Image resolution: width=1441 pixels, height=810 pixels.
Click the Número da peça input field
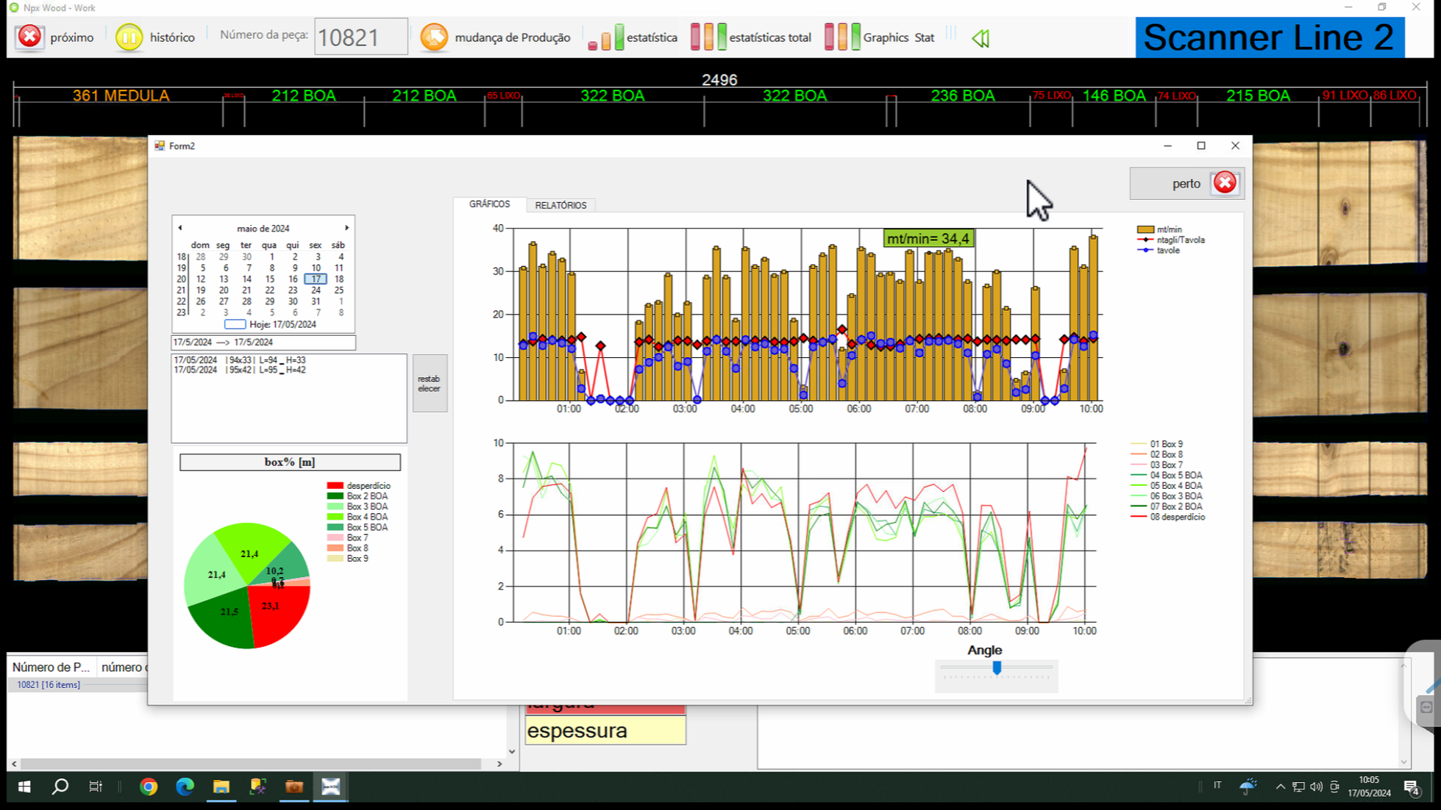360,37
